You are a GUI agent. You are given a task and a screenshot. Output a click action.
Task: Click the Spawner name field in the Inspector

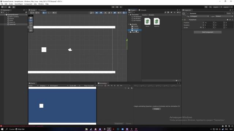coord(207,13)
